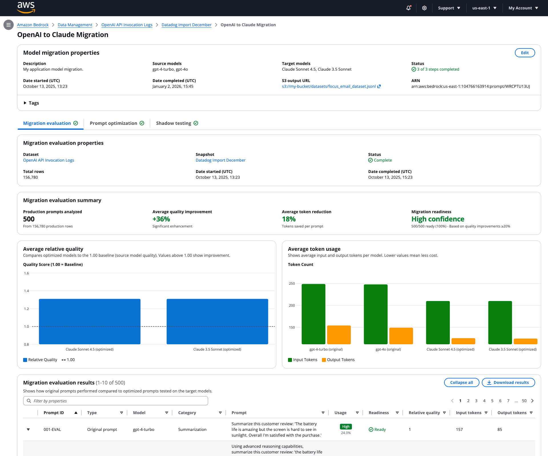Viewport: 548px width, 456px height.
Task: Click the High usage badge
Action: (x=346, y=427)
